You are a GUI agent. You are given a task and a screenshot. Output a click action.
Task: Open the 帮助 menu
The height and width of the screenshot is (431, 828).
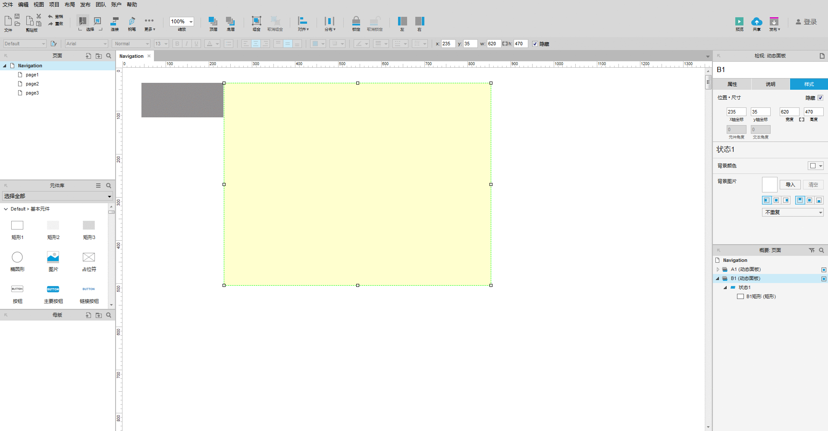pos(132,4)
